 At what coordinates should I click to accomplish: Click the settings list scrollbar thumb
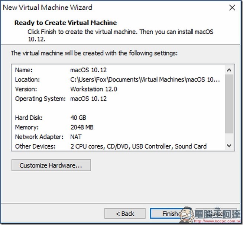229,104
